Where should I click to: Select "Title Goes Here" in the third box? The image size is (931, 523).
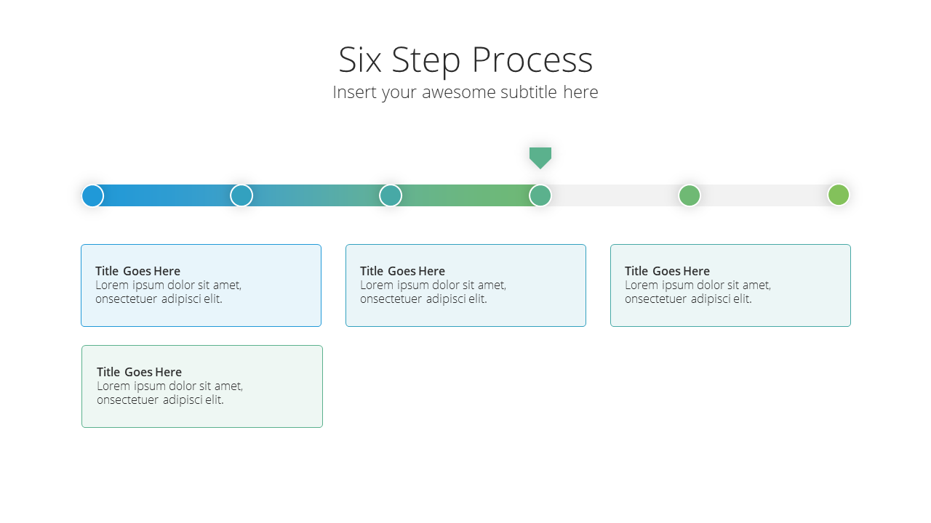coord(667,271)
